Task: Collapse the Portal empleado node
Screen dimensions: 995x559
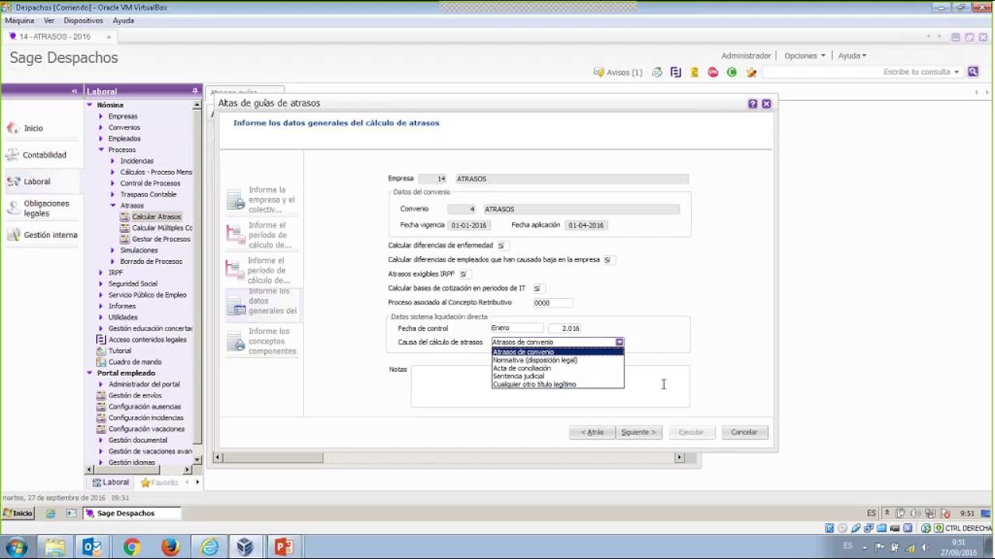Action: [89, 373]
